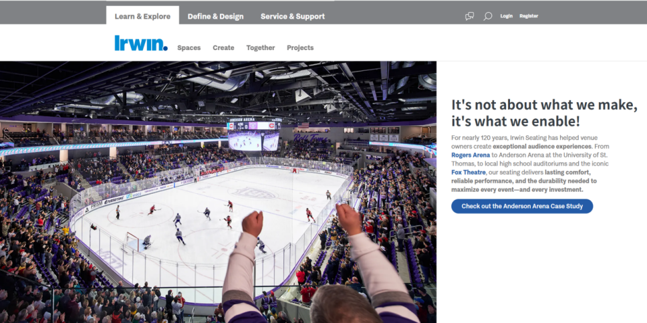The width and height of the screenshot is (647, 323).
Task: Open the Spaces menu
Action: (189, 48)
